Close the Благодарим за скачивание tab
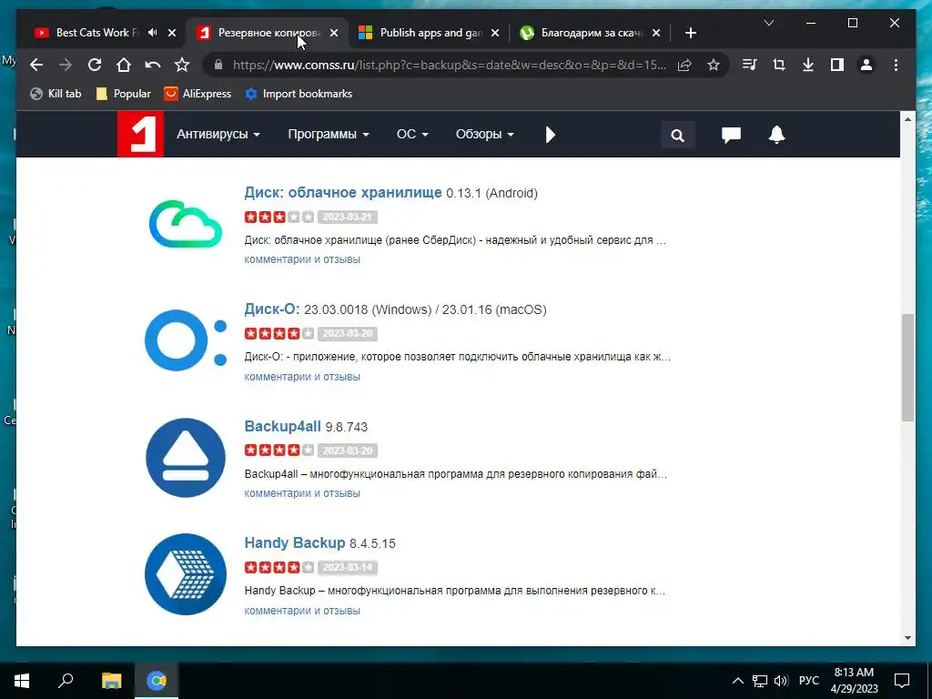932x699 pixels. [655, 33]
